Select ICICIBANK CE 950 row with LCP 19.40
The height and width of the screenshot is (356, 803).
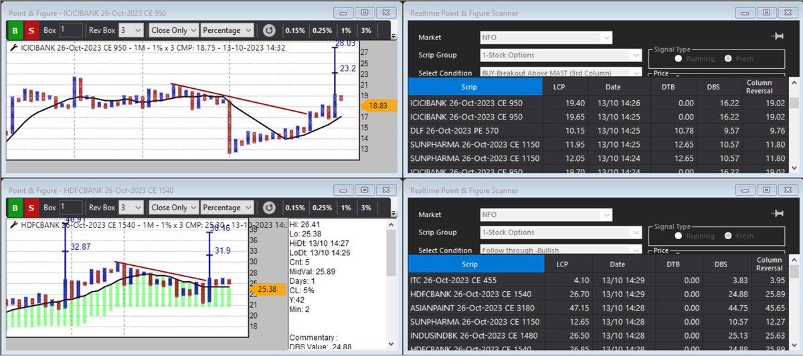[598, 103]
